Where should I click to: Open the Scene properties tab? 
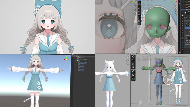point(182,28)
